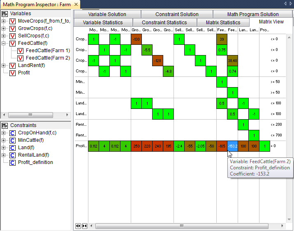Click the -130 coefficient matrix cell
Viewport: 294px width, 231px height.
pyautogui.click(x=137, y=39)
